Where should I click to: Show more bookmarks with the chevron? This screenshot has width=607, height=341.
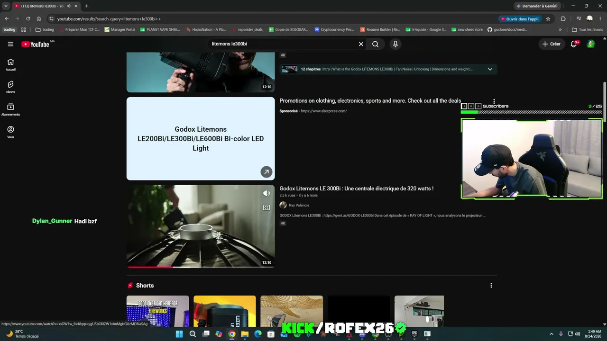[560, 29]
